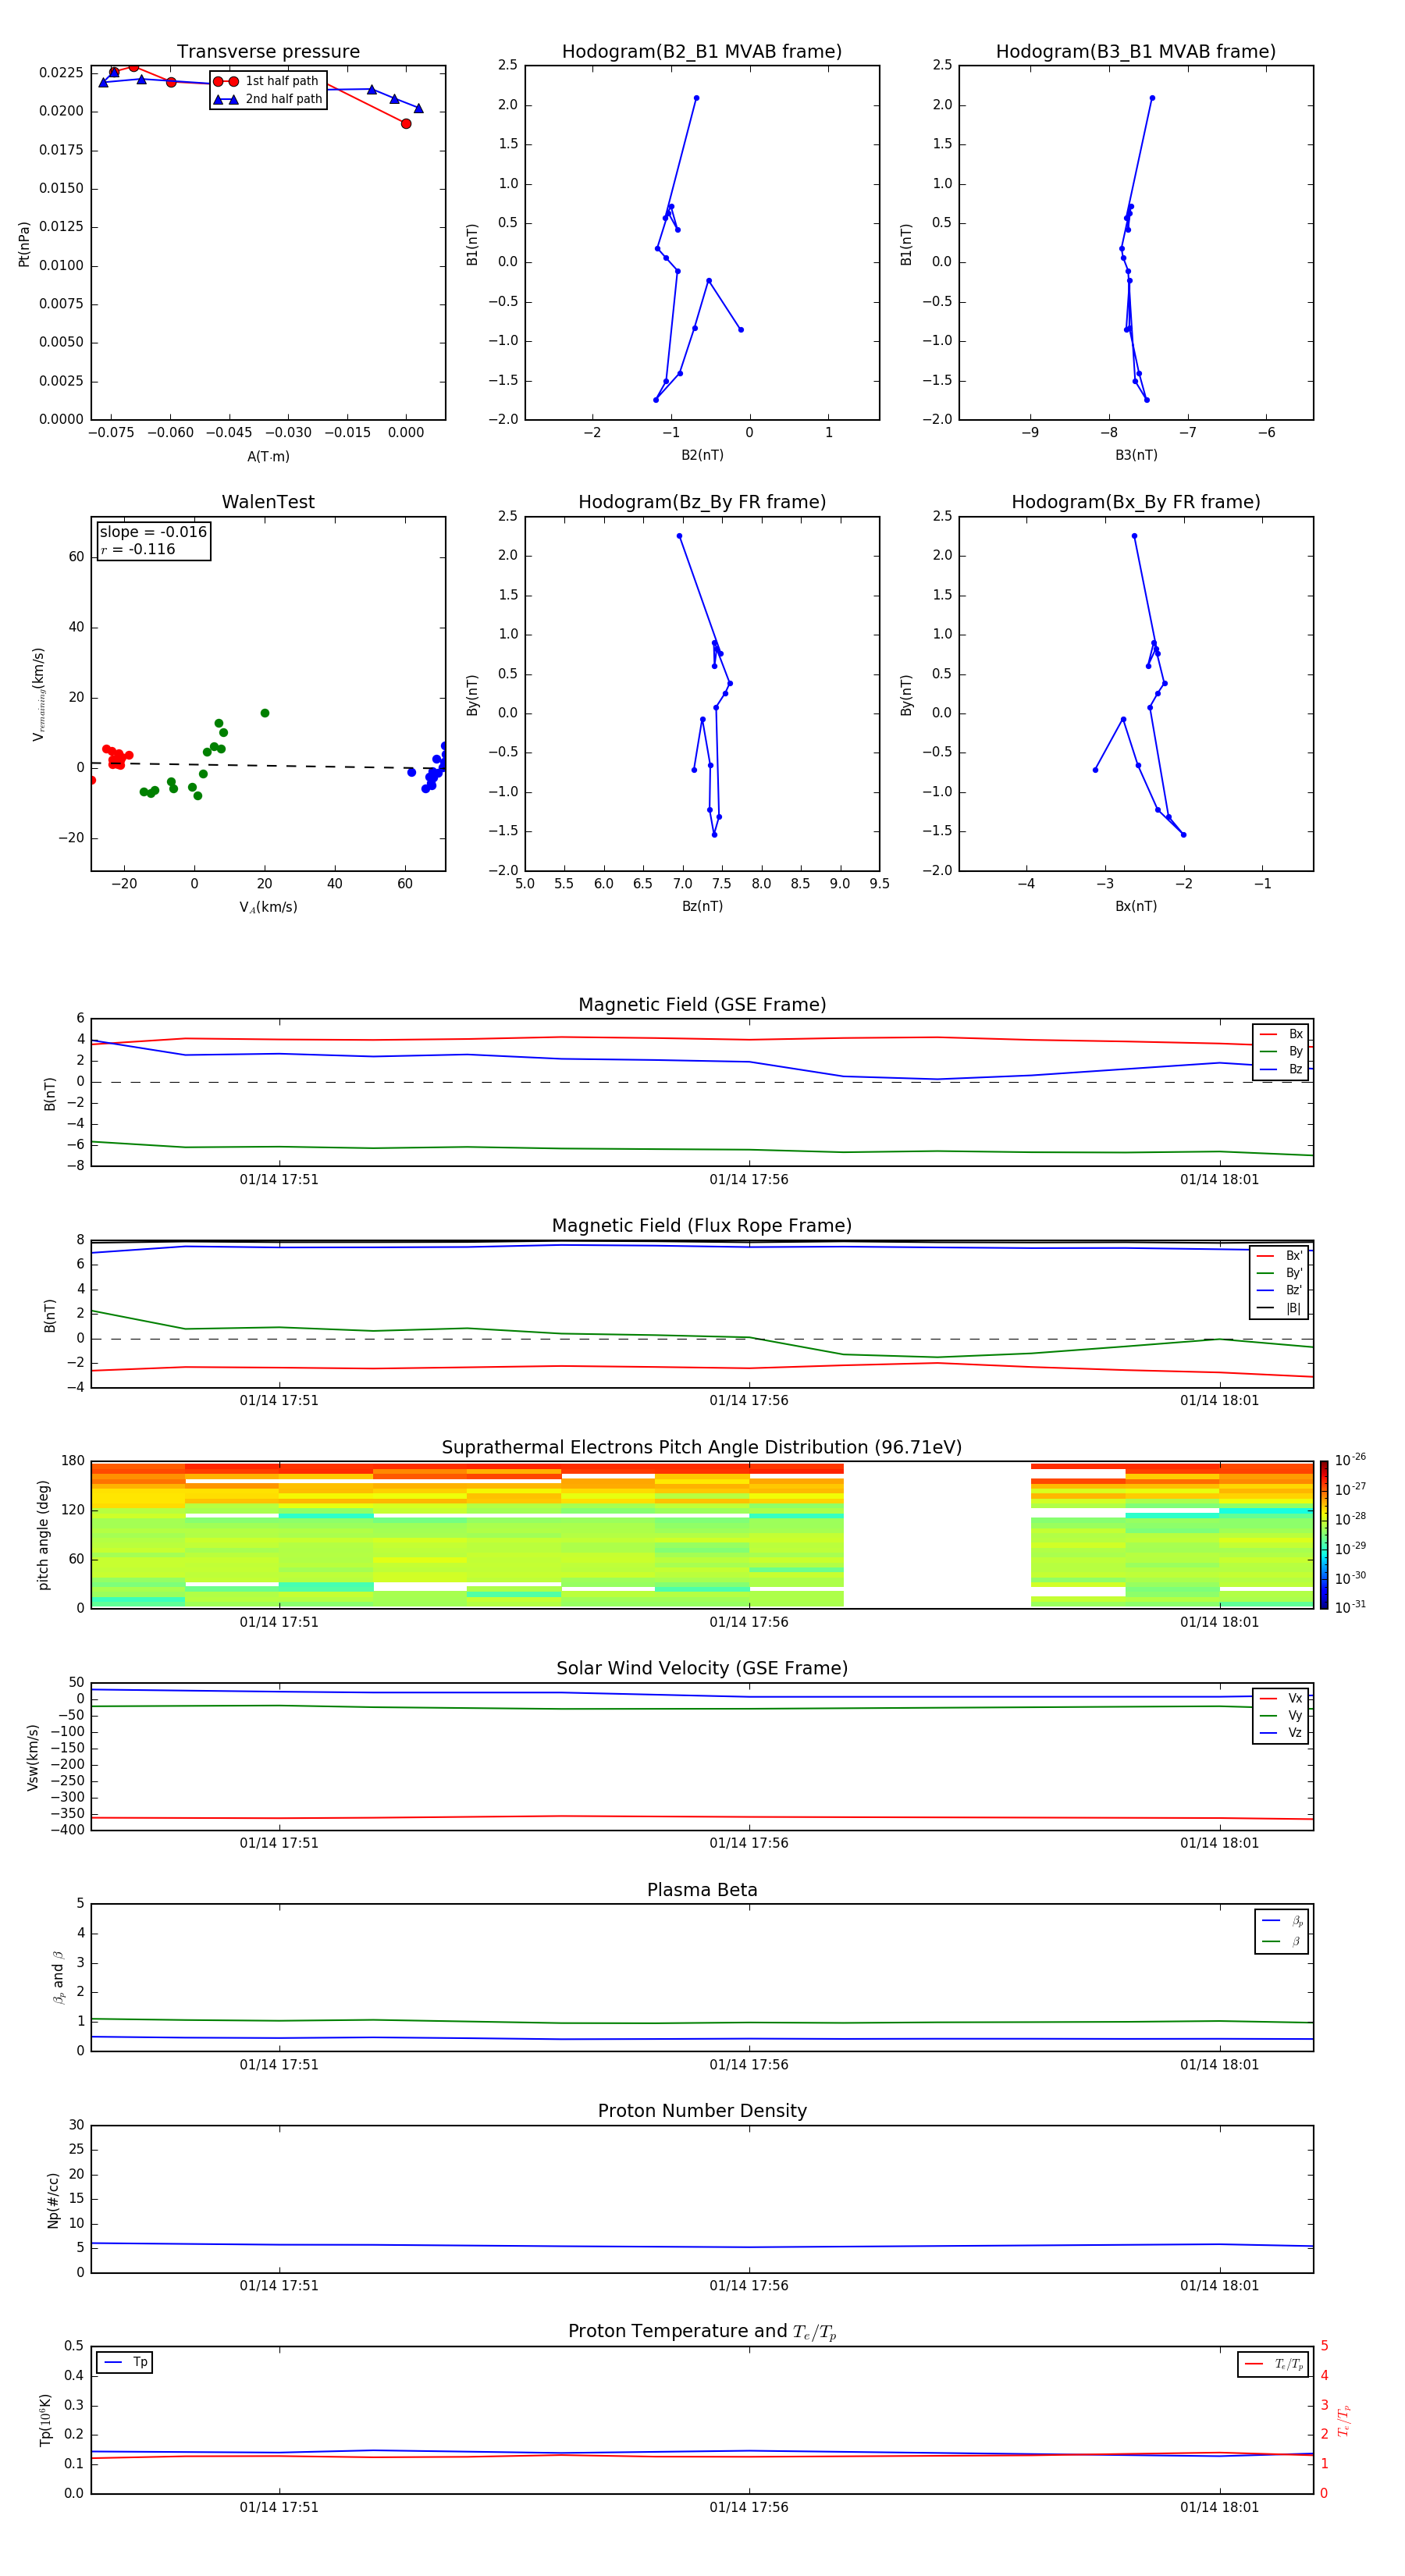Image resolution: width=1405 pixels, height=2576 pixels.
Task: Click the '1st half path' legend entry
Action: pyautogui.click(x=266, y=81)
